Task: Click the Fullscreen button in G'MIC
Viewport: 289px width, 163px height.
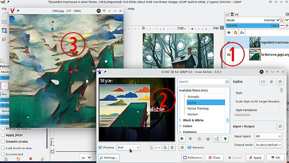Action: [192, 158]
